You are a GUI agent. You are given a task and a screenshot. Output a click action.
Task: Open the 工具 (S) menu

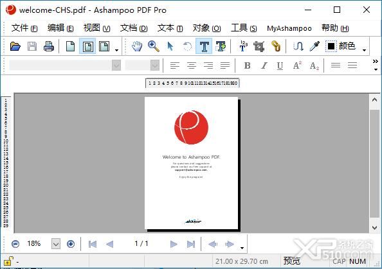click(244, 28)
